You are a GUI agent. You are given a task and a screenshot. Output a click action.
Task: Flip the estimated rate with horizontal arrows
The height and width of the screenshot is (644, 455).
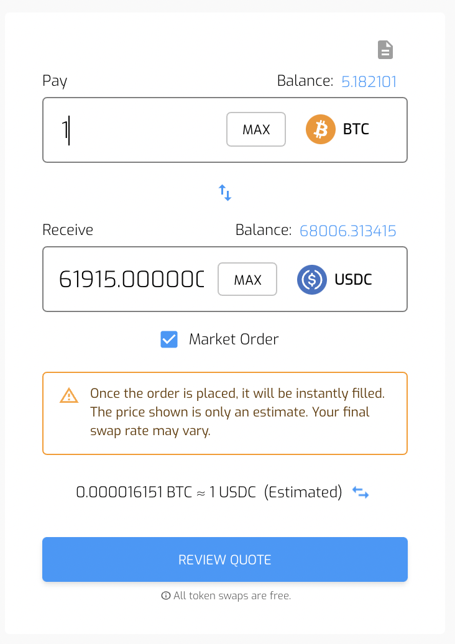[361, 492]
